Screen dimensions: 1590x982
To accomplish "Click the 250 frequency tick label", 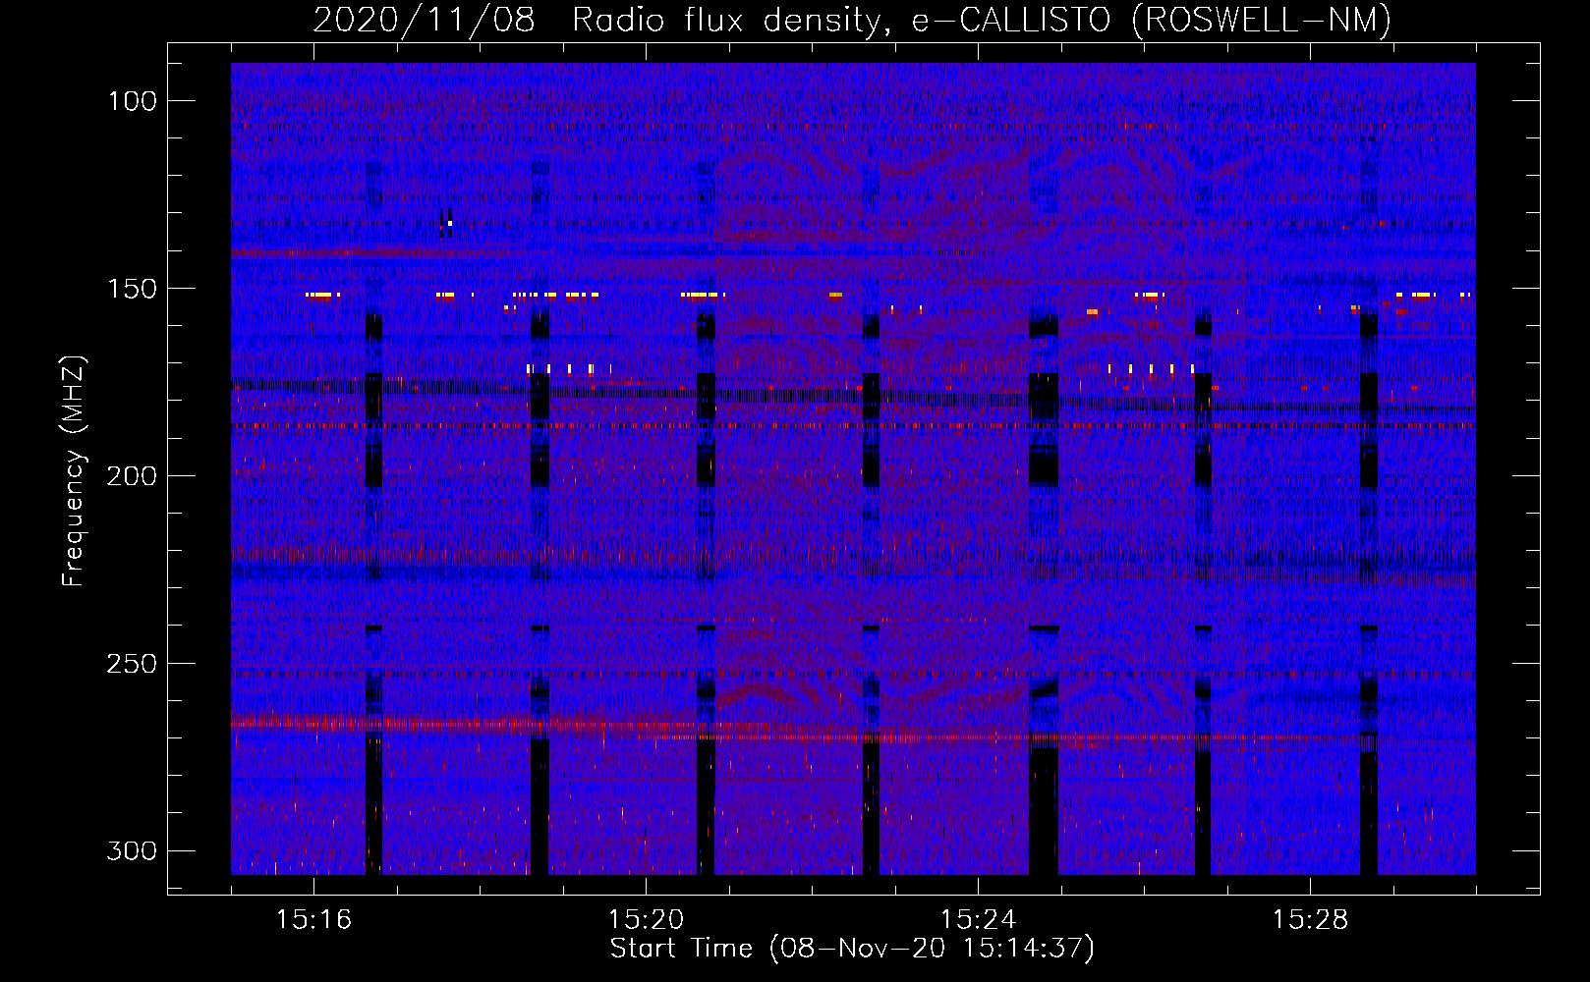I will point(132,664).
